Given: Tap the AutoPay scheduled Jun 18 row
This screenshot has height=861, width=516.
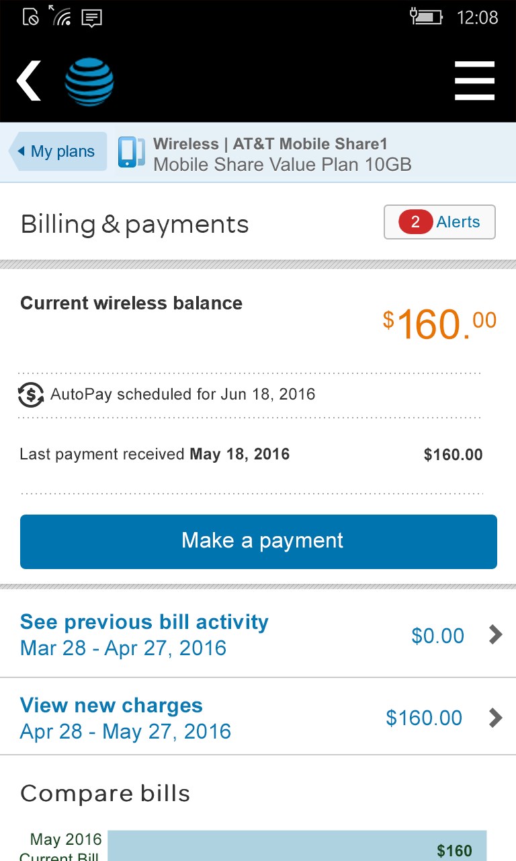Looking at the screenshot, I should [x=183, y=394].
